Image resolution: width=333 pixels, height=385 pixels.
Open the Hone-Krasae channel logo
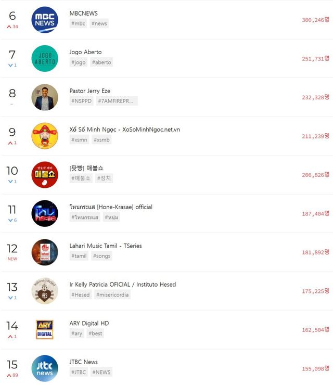(45, 213)
